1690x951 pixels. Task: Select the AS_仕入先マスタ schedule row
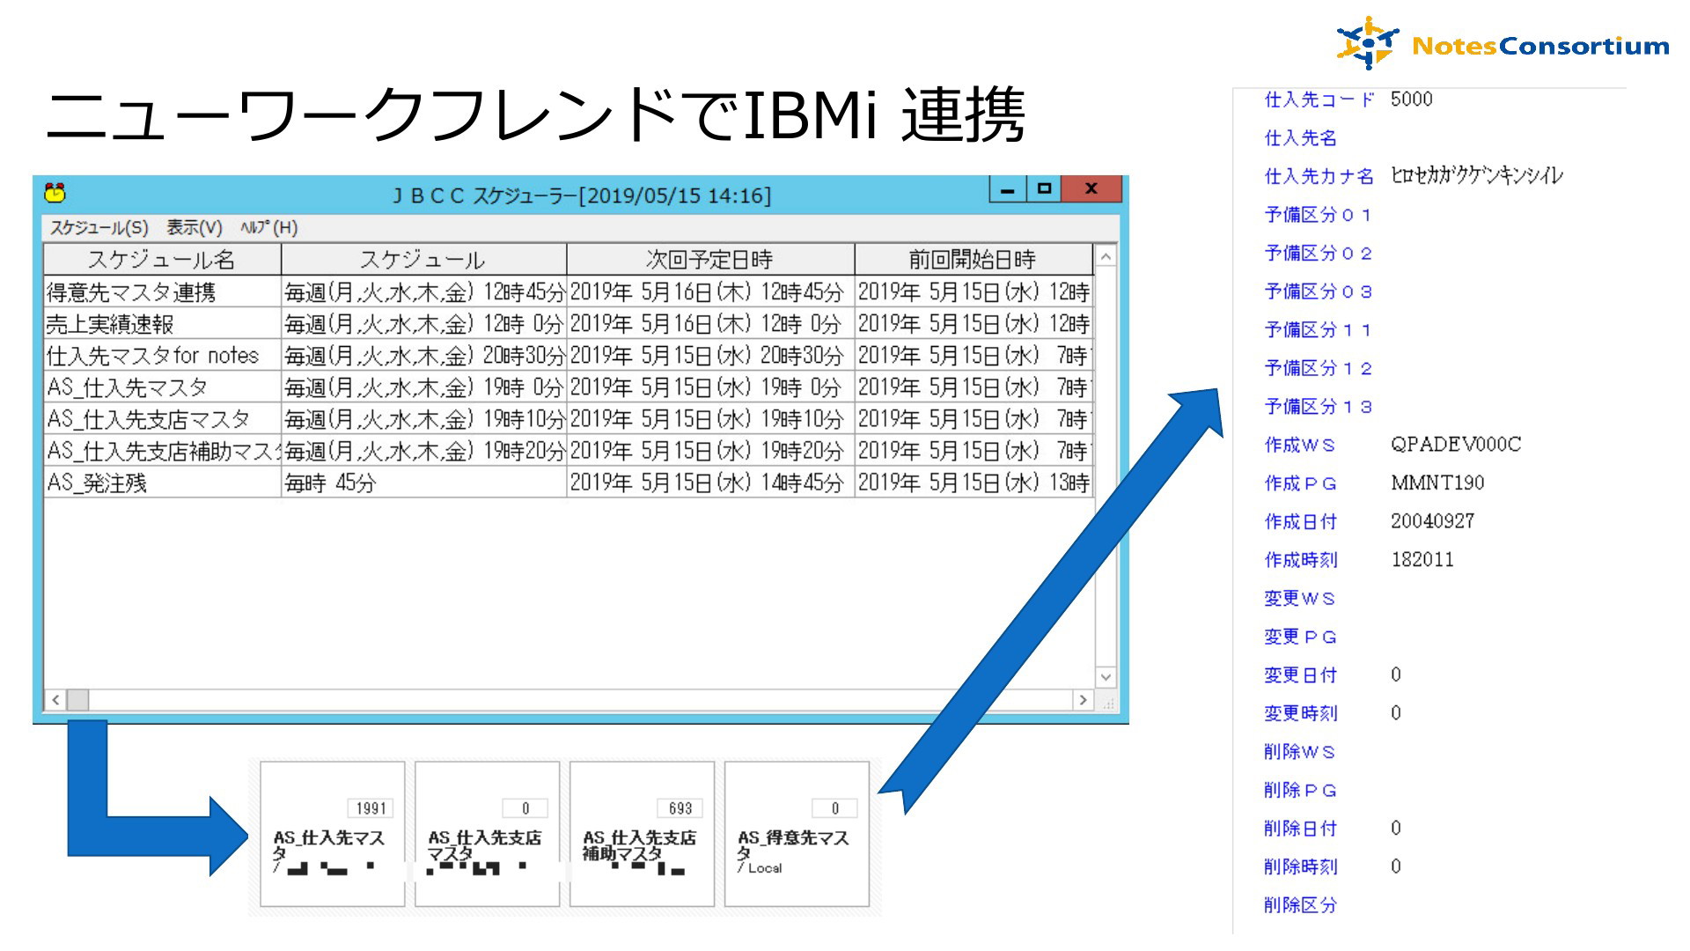pos(568,387)
